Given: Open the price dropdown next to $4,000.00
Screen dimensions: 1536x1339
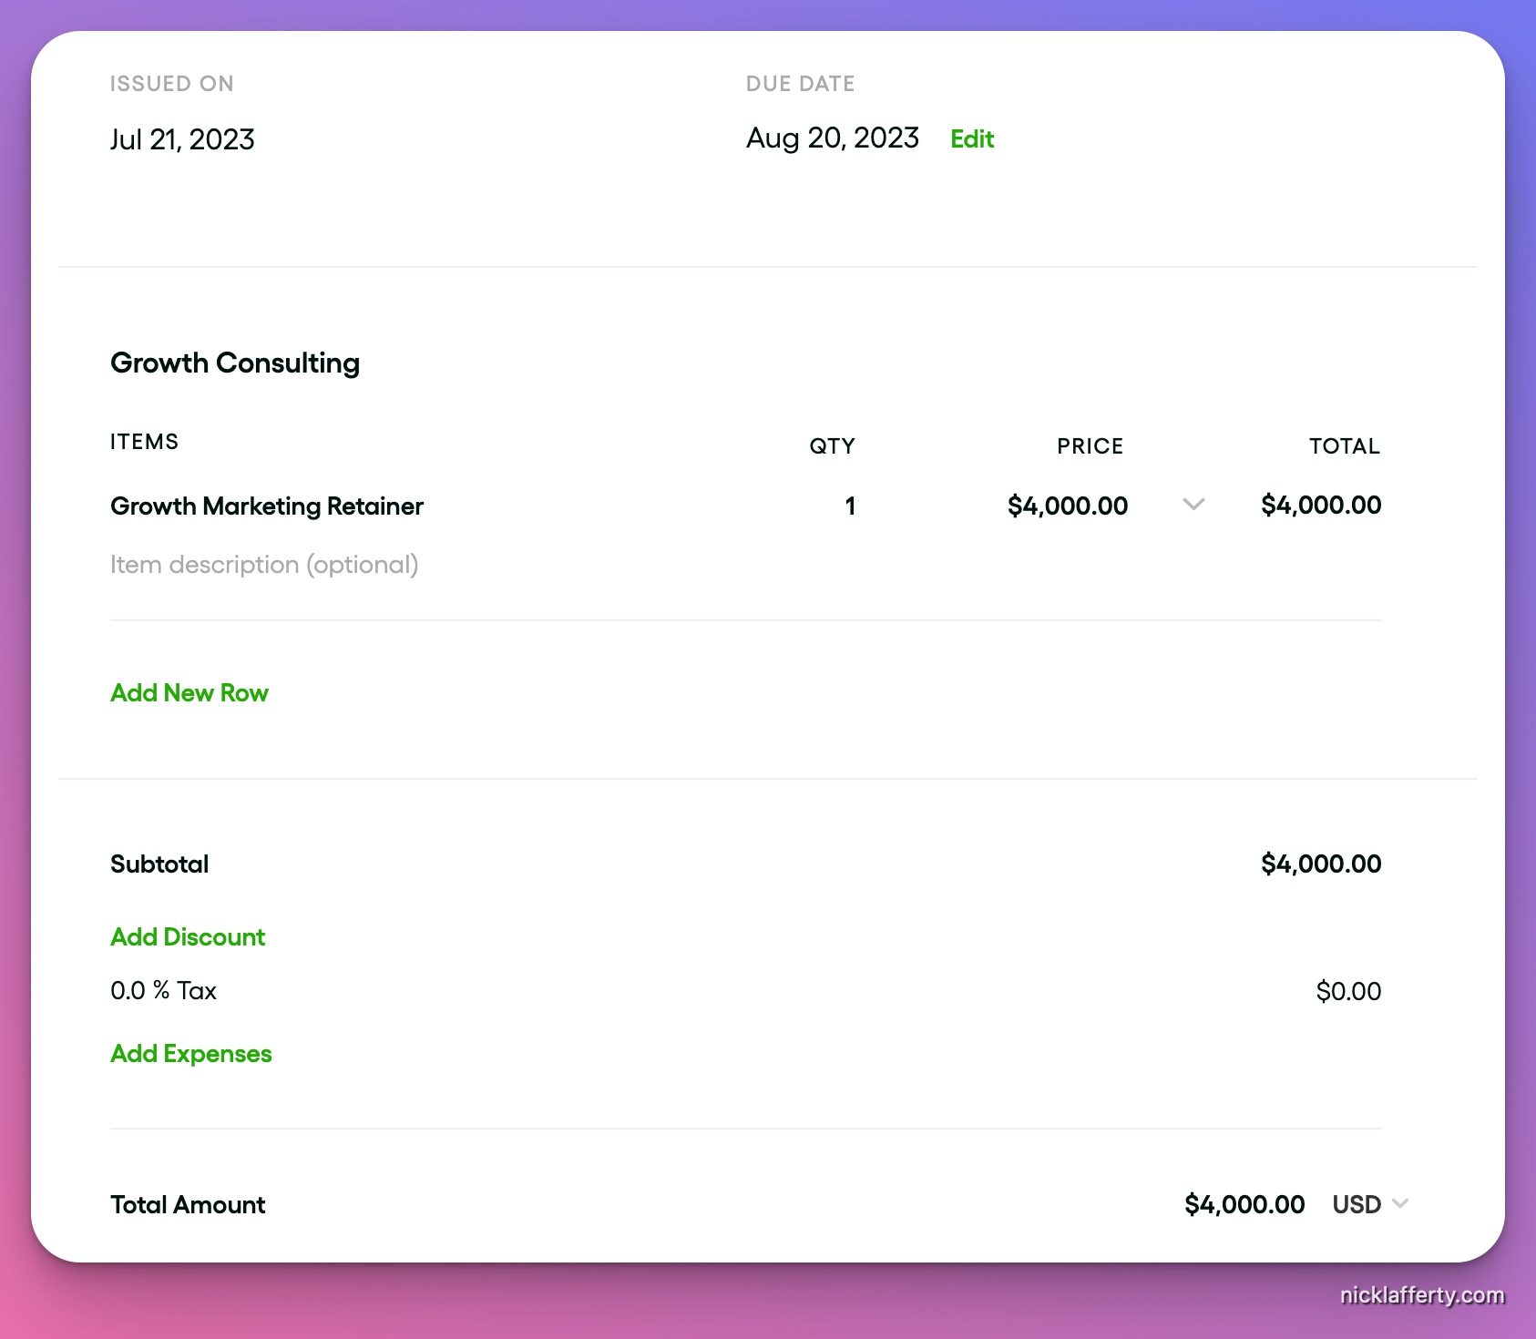Looking at the screenshot, I should 1193,505.
